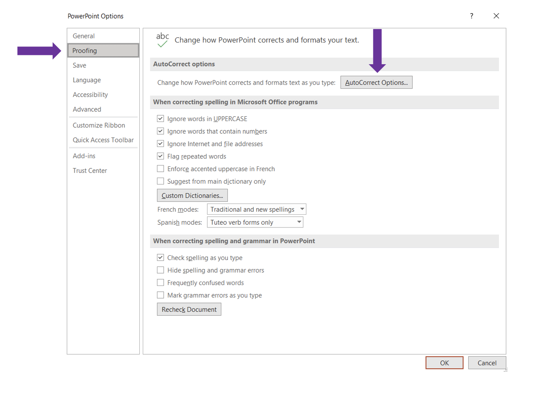Click the Recheck Document button
554x400 pixels.
coord(189,309)
